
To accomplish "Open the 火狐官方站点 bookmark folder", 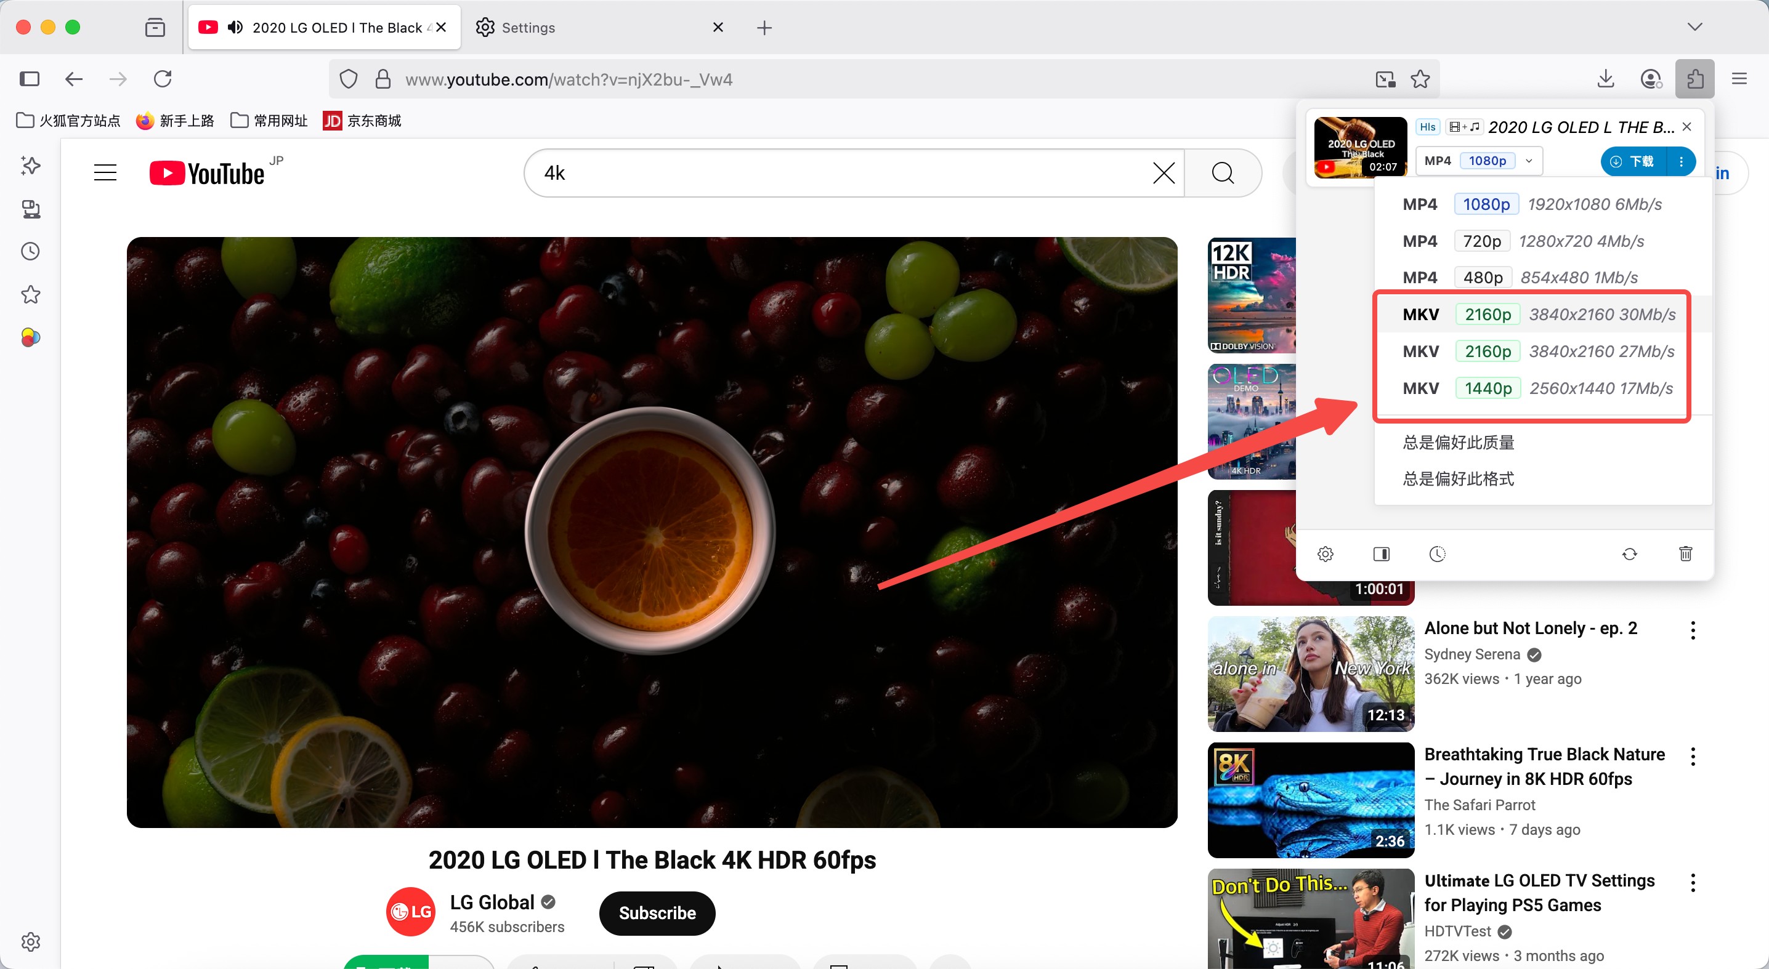I will (x=68, y=121).
